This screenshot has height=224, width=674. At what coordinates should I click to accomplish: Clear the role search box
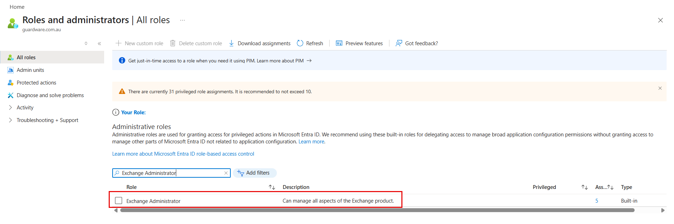coord(226,173)
